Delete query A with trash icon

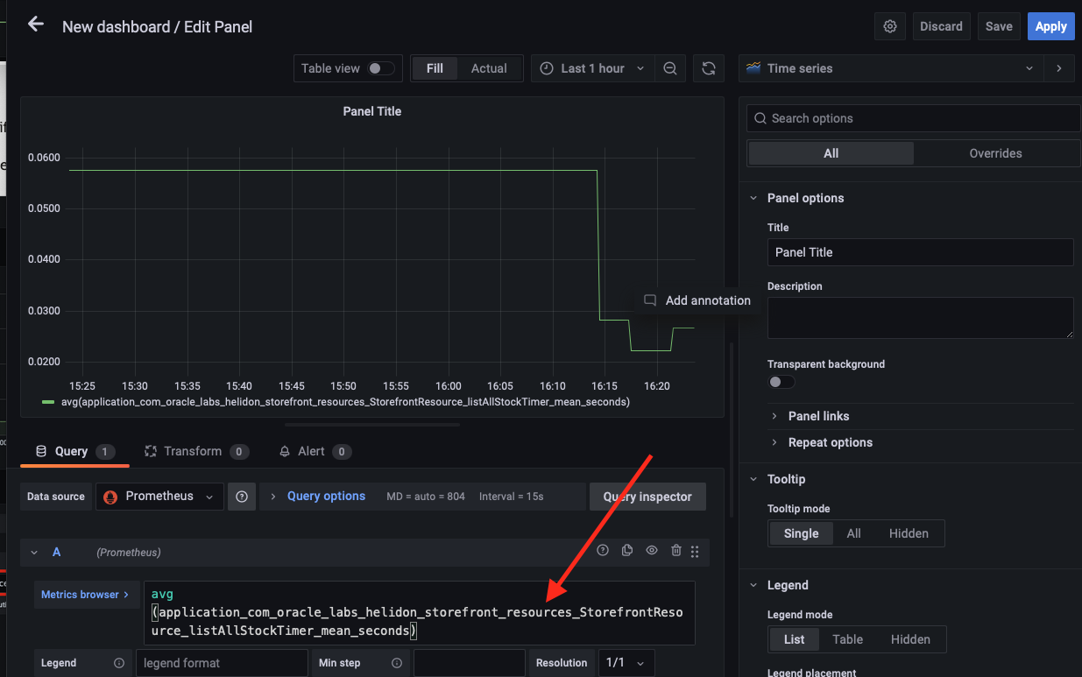coord(675,551)
